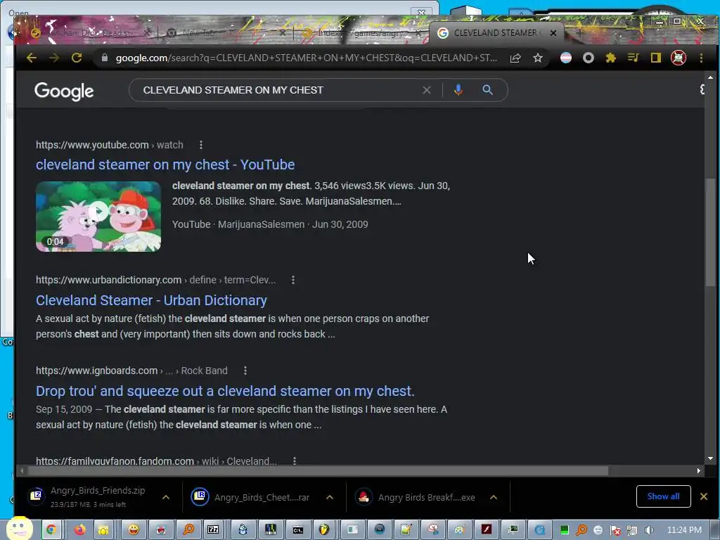Click the horizontal scrollbar right arrow

(x=698, y=470)
